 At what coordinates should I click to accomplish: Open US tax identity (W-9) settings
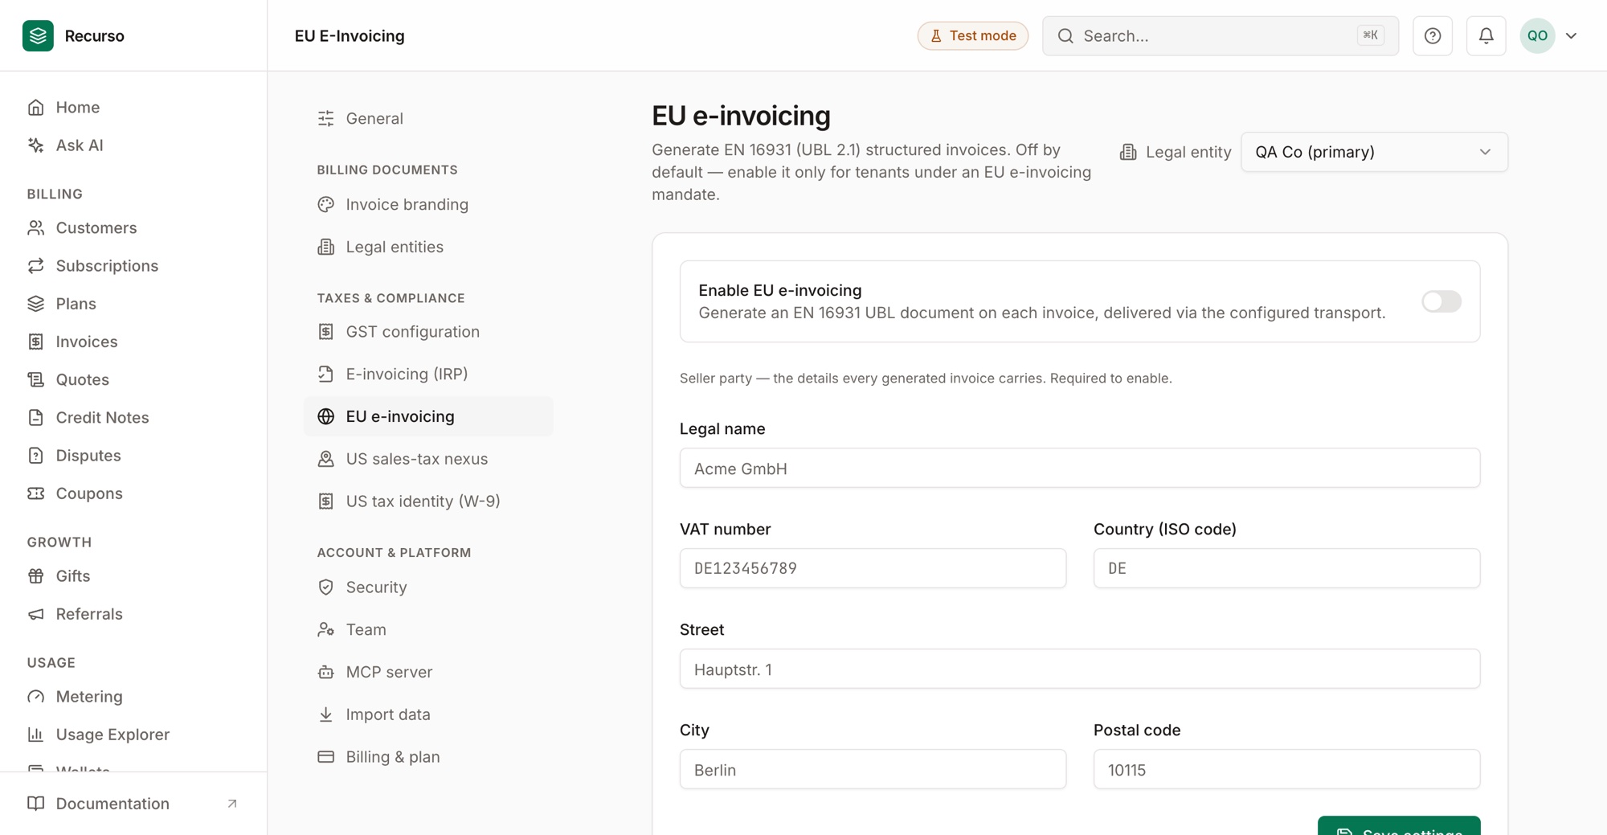[428, 501]
